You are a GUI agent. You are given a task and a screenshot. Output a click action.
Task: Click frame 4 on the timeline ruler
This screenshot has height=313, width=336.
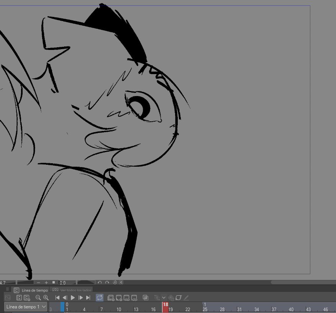coord(84,309)
